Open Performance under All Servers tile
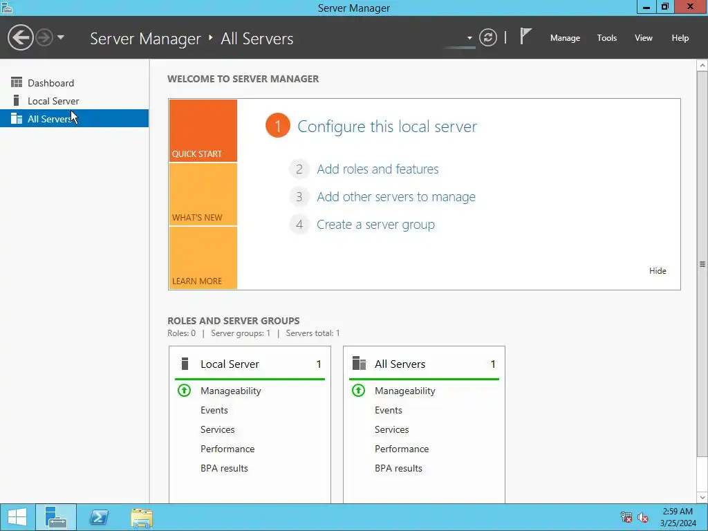 click(x=402, y=449)
